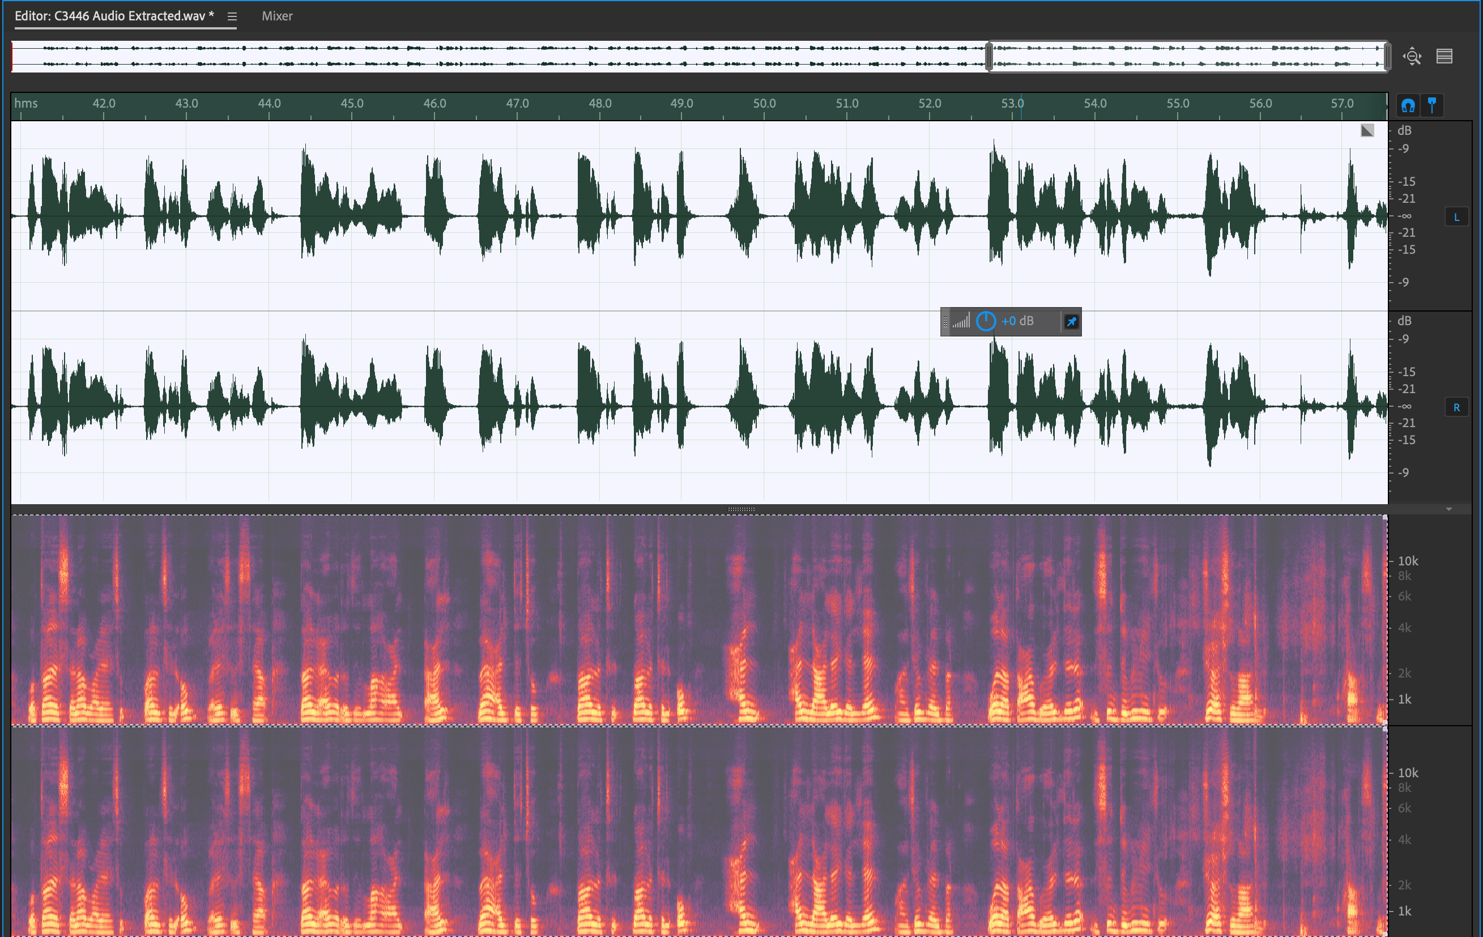Click the 4k label on the upper spectrogram scale
The height and width of the screenshot is (937, 1483).
pos(1404,628)
